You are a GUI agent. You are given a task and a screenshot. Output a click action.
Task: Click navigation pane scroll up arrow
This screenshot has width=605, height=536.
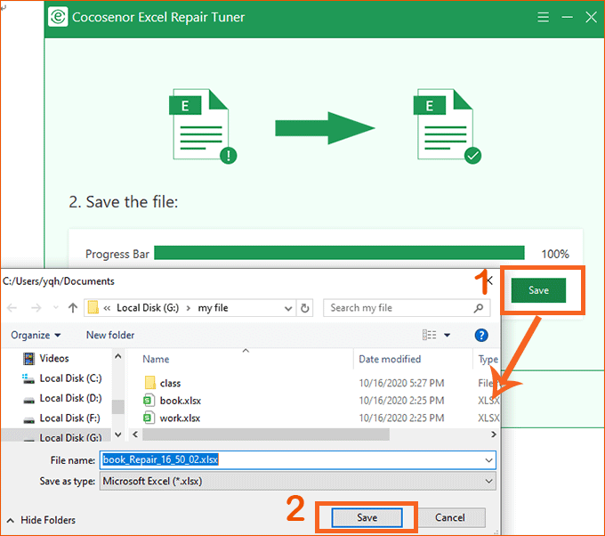pyautogui.click(x=118, y=356)
